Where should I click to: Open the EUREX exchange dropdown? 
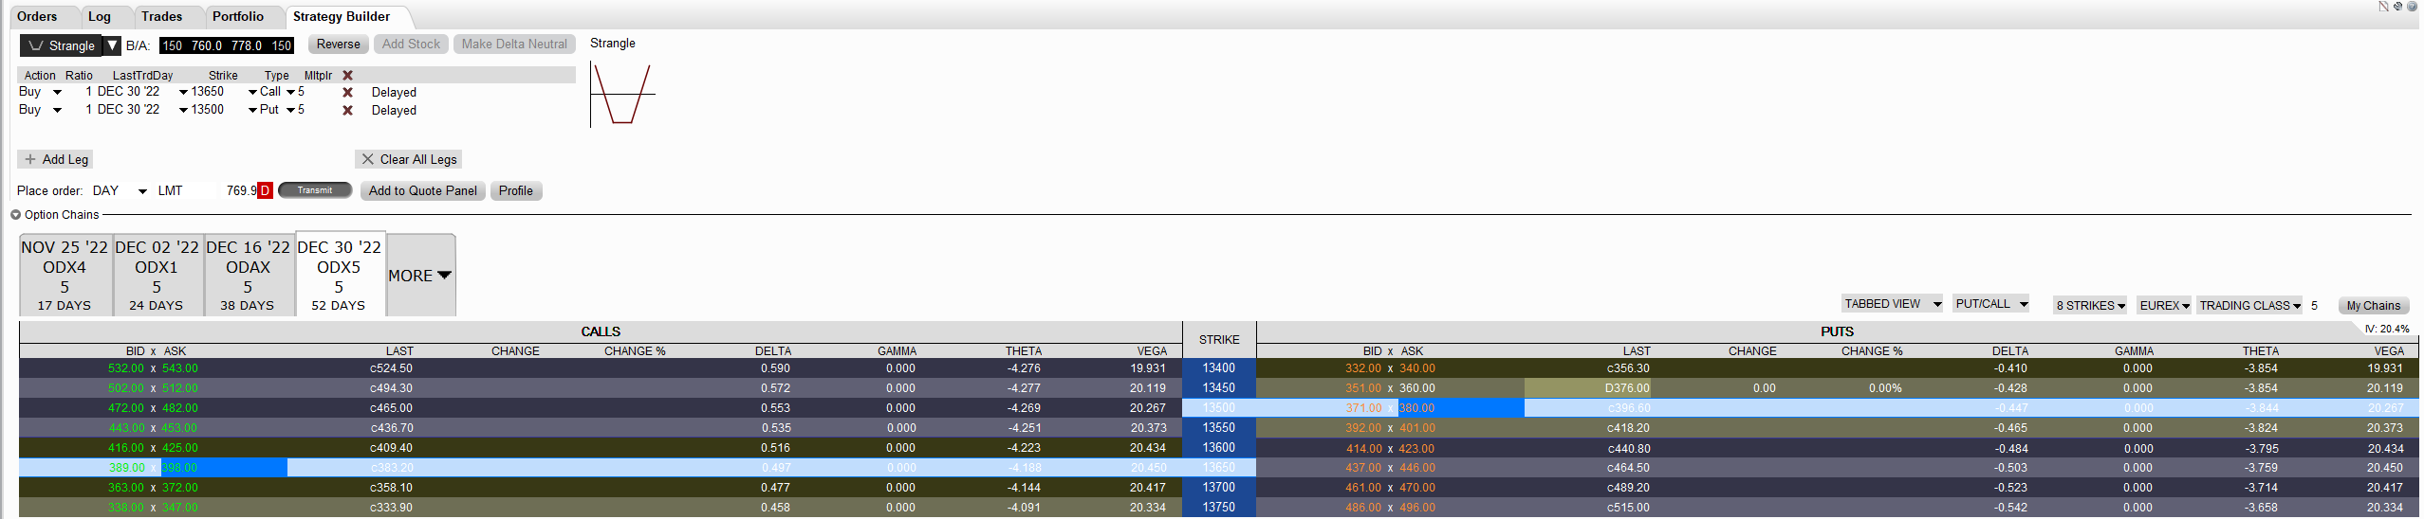pyautogui.click(x=2164, y=305)
